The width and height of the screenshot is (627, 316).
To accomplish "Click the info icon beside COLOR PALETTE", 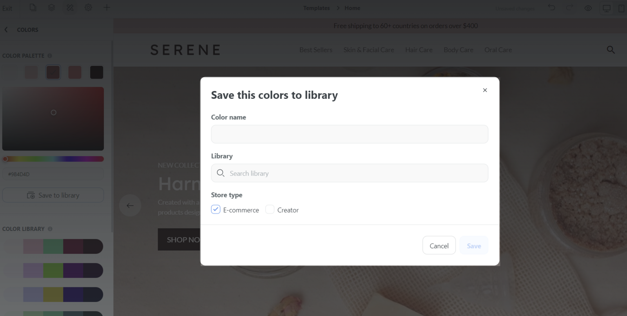I will coord(50,56).
